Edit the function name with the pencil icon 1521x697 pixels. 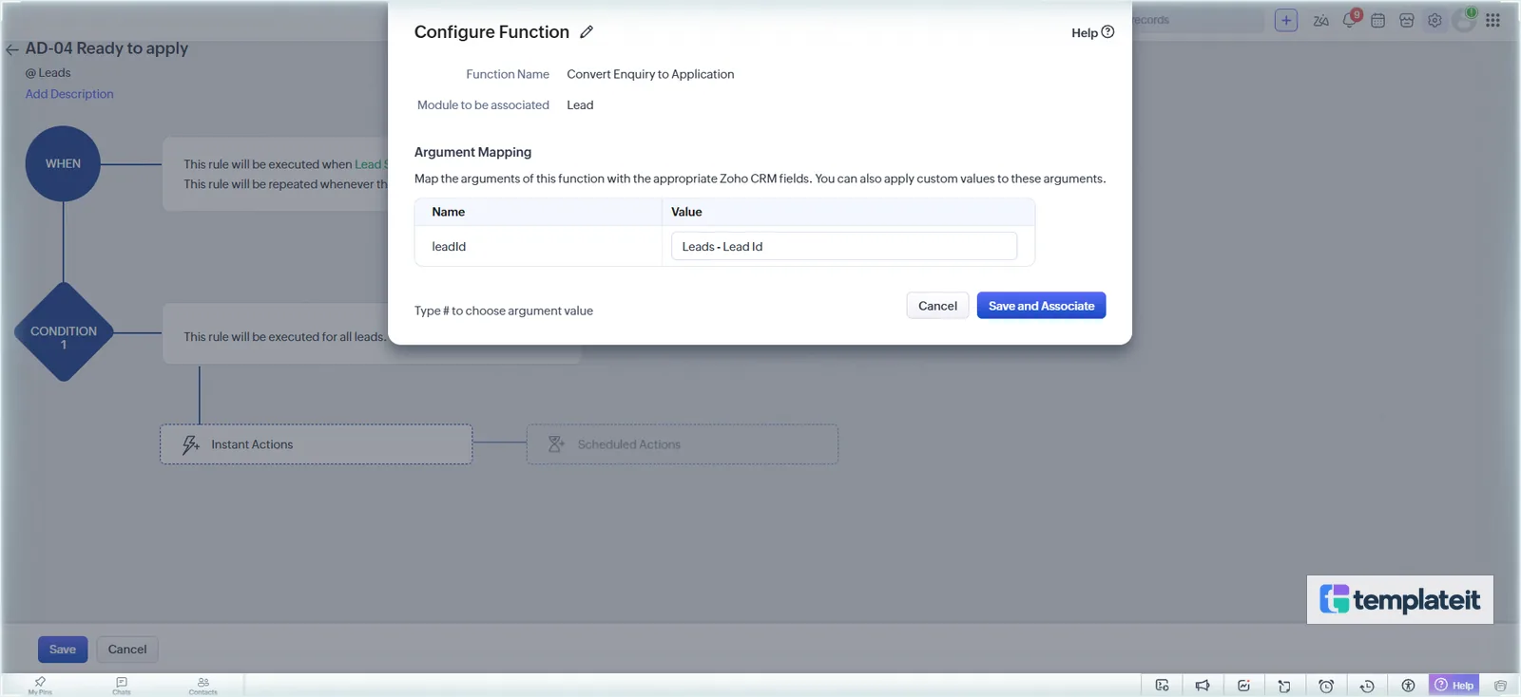[x=587, y=32]
